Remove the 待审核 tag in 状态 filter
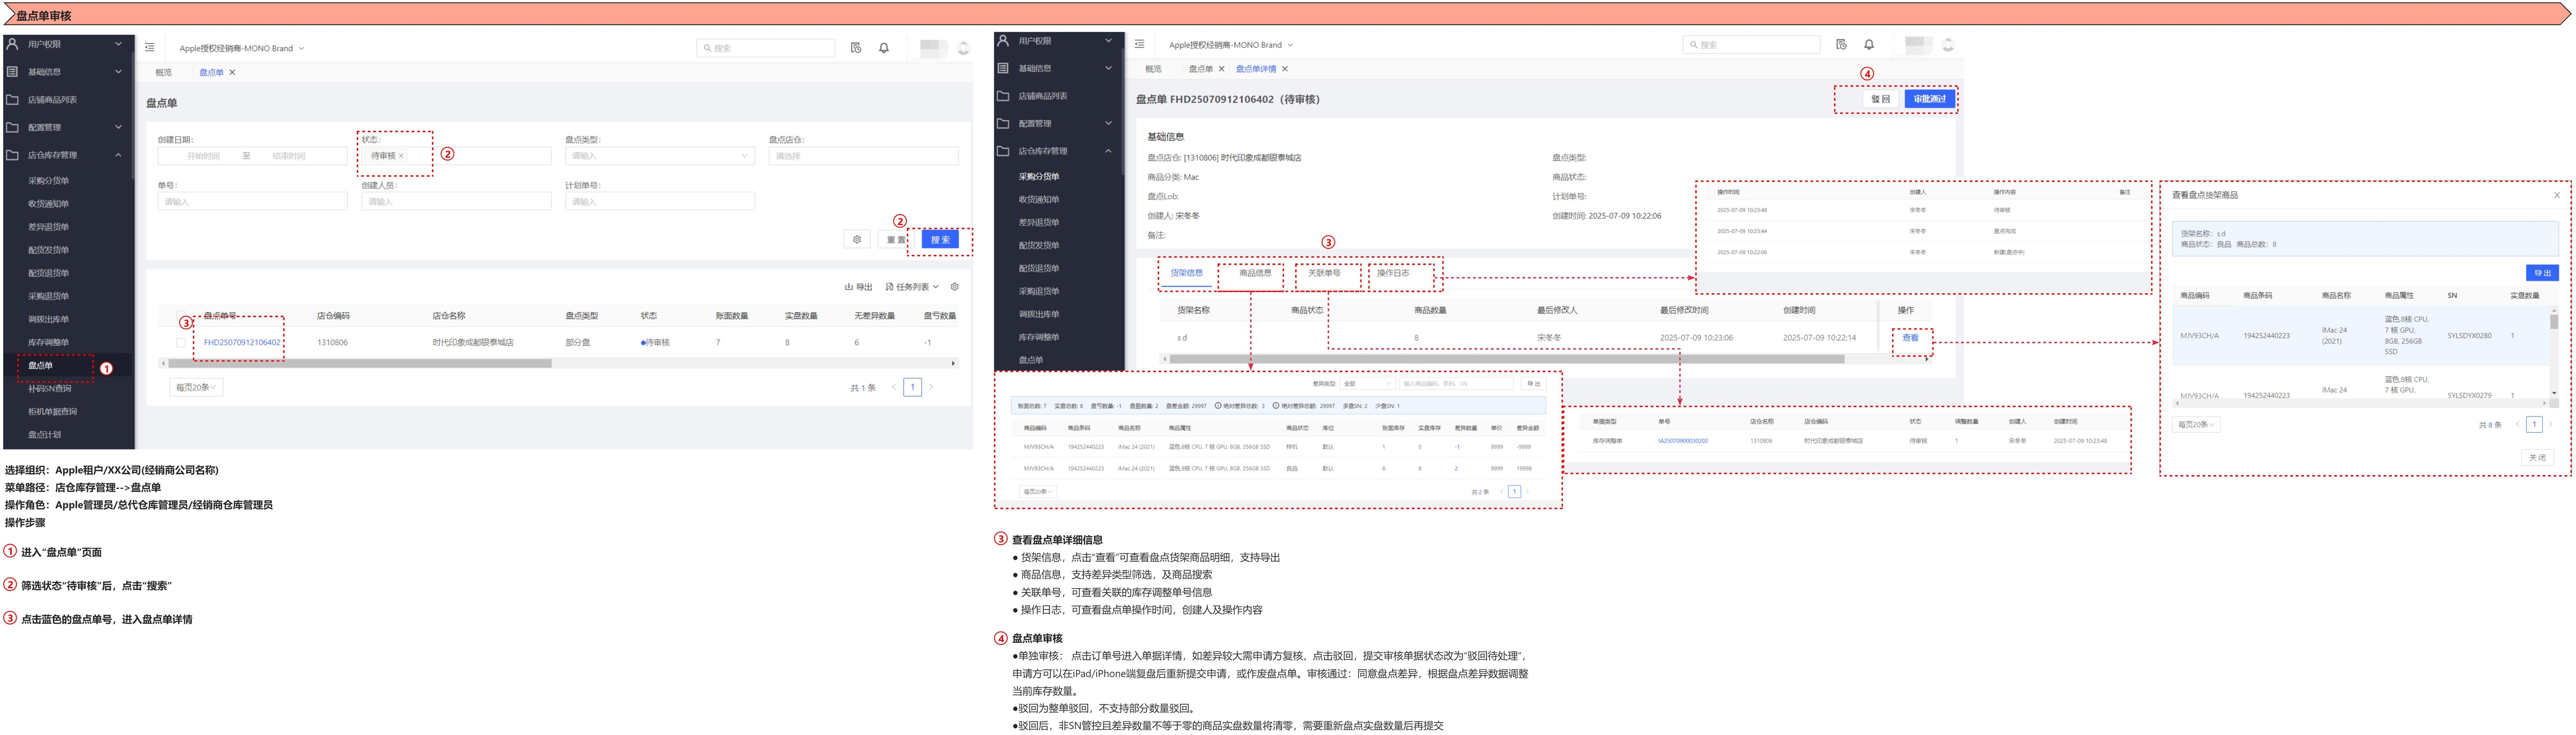This screenshot has width=2576, height=735. [401, 156]
